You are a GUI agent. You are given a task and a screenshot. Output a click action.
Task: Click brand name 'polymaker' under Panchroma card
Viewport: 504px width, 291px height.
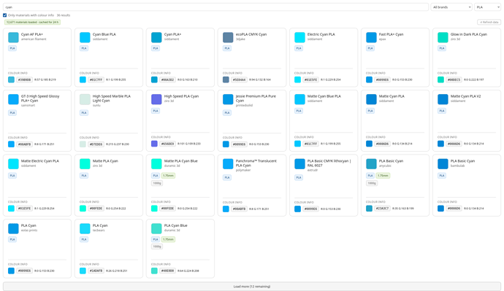[243, 170]
